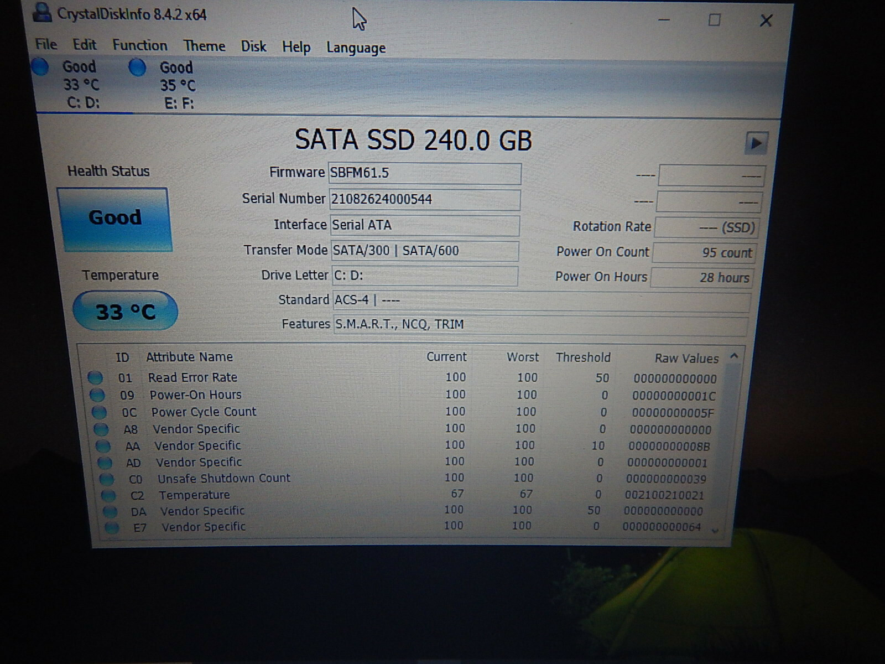885x664 pixels.
Task: Click the Standard field ACS-4
Action: [x=542, y=300]
